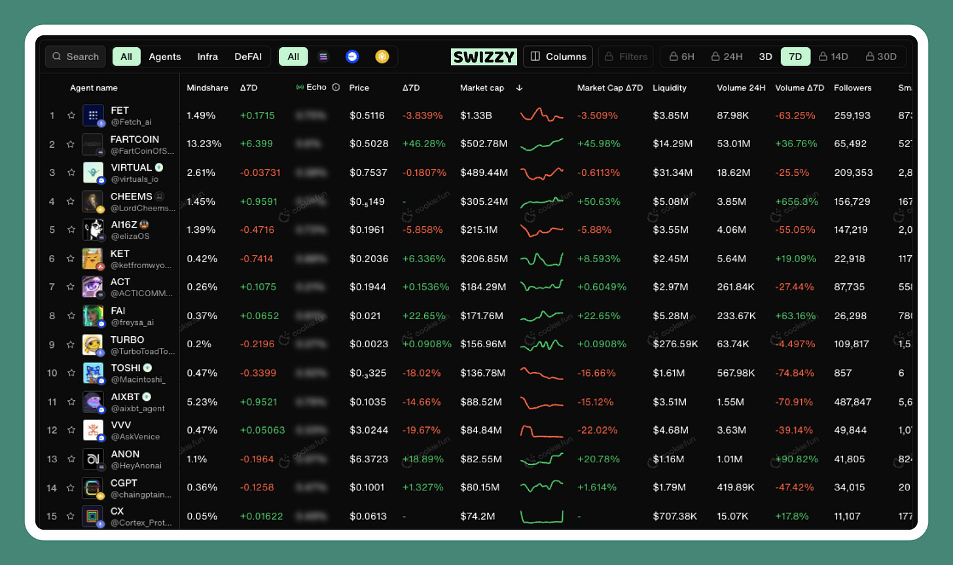
Task: Sort by the Price column header
Action: point(359,88)
